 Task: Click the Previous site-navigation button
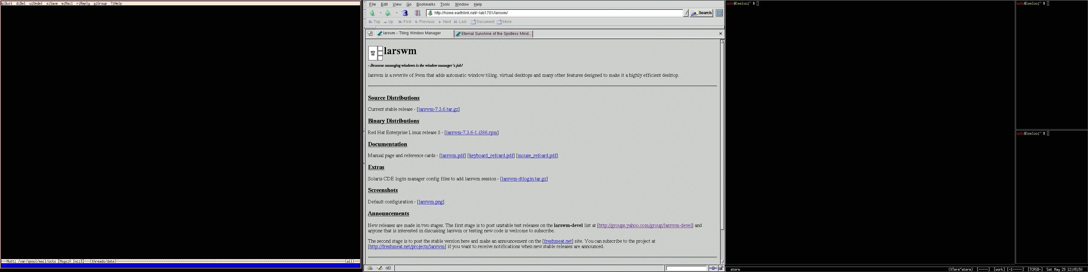click(424, 22)
